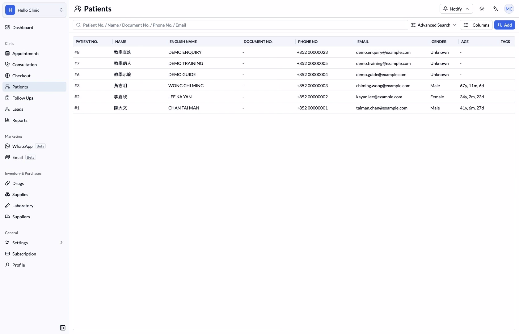
Task: Toggle light/dark theme sun icon
Action: (482, 9)
